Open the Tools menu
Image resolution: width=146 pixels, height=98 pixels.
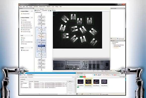pyautogui.click(x=53, y=7)
